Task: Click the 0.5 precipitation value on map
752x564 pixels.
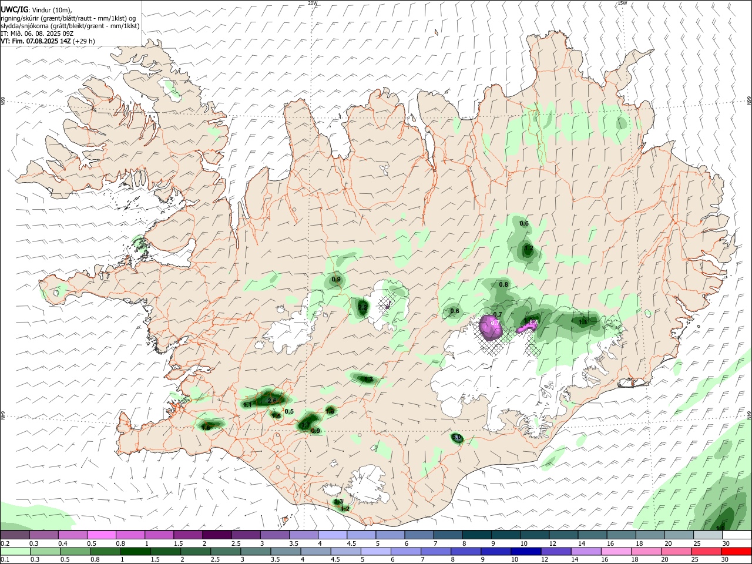Action: click(x=289, y=411)
